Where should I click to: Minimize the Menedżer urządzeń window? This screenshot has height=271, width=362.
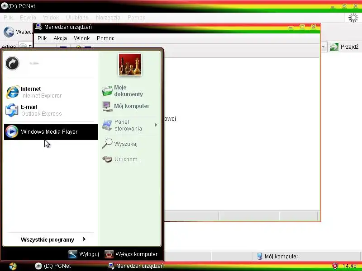pyautogui.click(x=291, y=27)
